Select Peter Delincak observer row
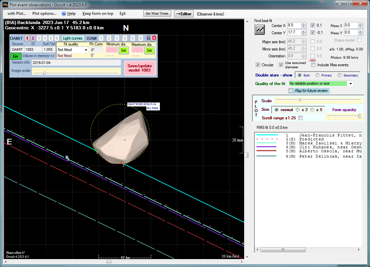This screenshot has height=267, width=370. 309,156
